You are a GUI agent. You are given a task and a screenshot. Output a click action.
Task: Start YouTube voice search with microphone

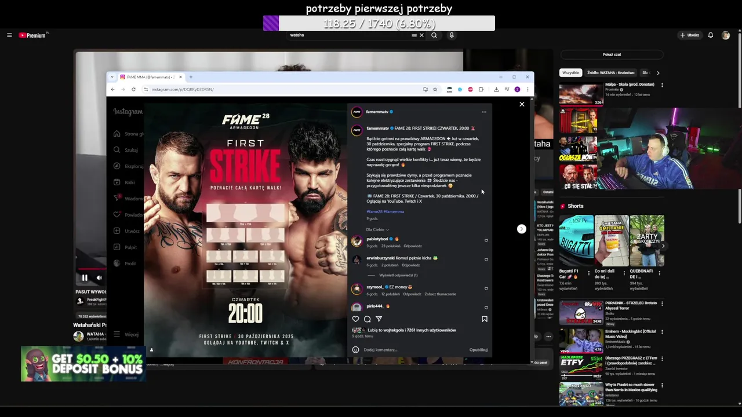(x=452, y=35)
